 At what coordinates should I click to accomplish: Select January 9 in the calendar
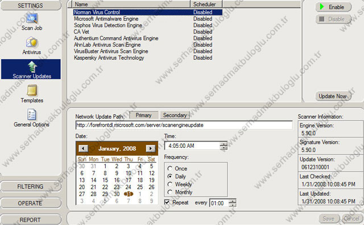pyautogui.click(x=117, y=173)
